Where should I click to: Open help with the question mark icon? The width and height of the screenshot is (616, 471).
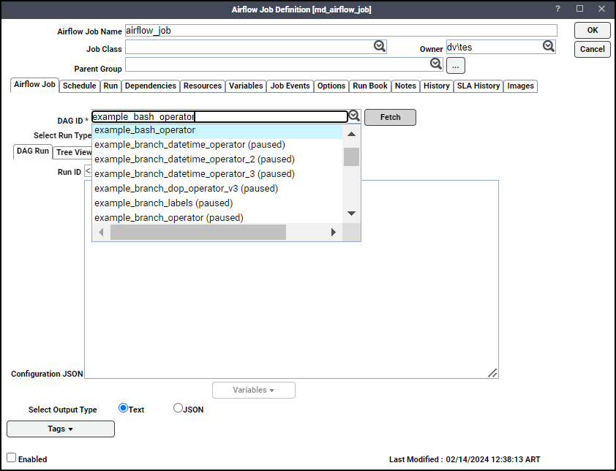(x=557, y=9)
